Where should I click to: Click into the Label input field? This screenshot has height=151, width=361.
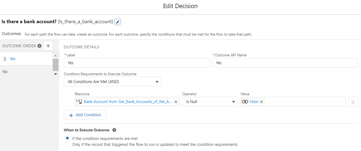(137, 63)
